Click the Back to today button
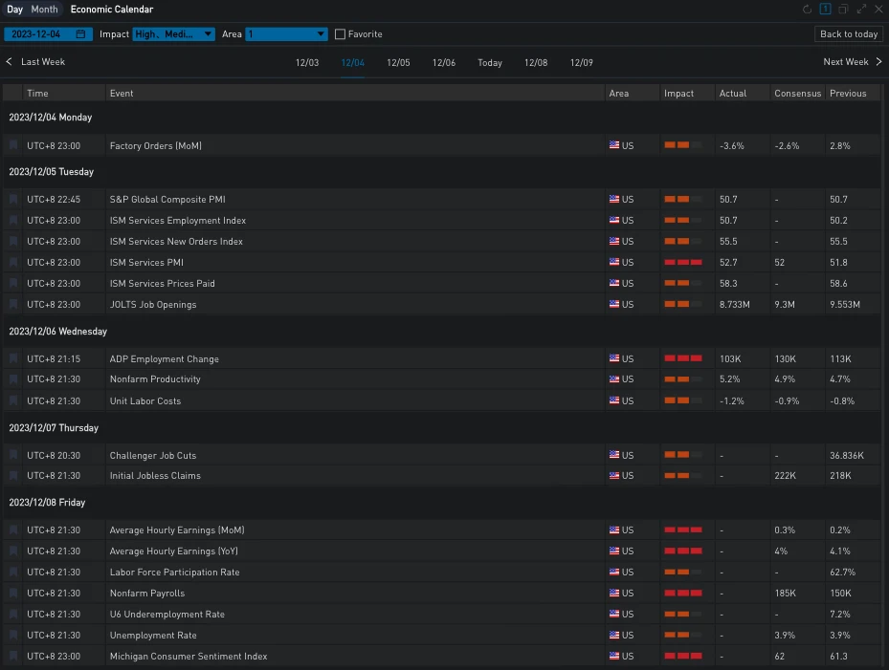 tap(849, 34)
